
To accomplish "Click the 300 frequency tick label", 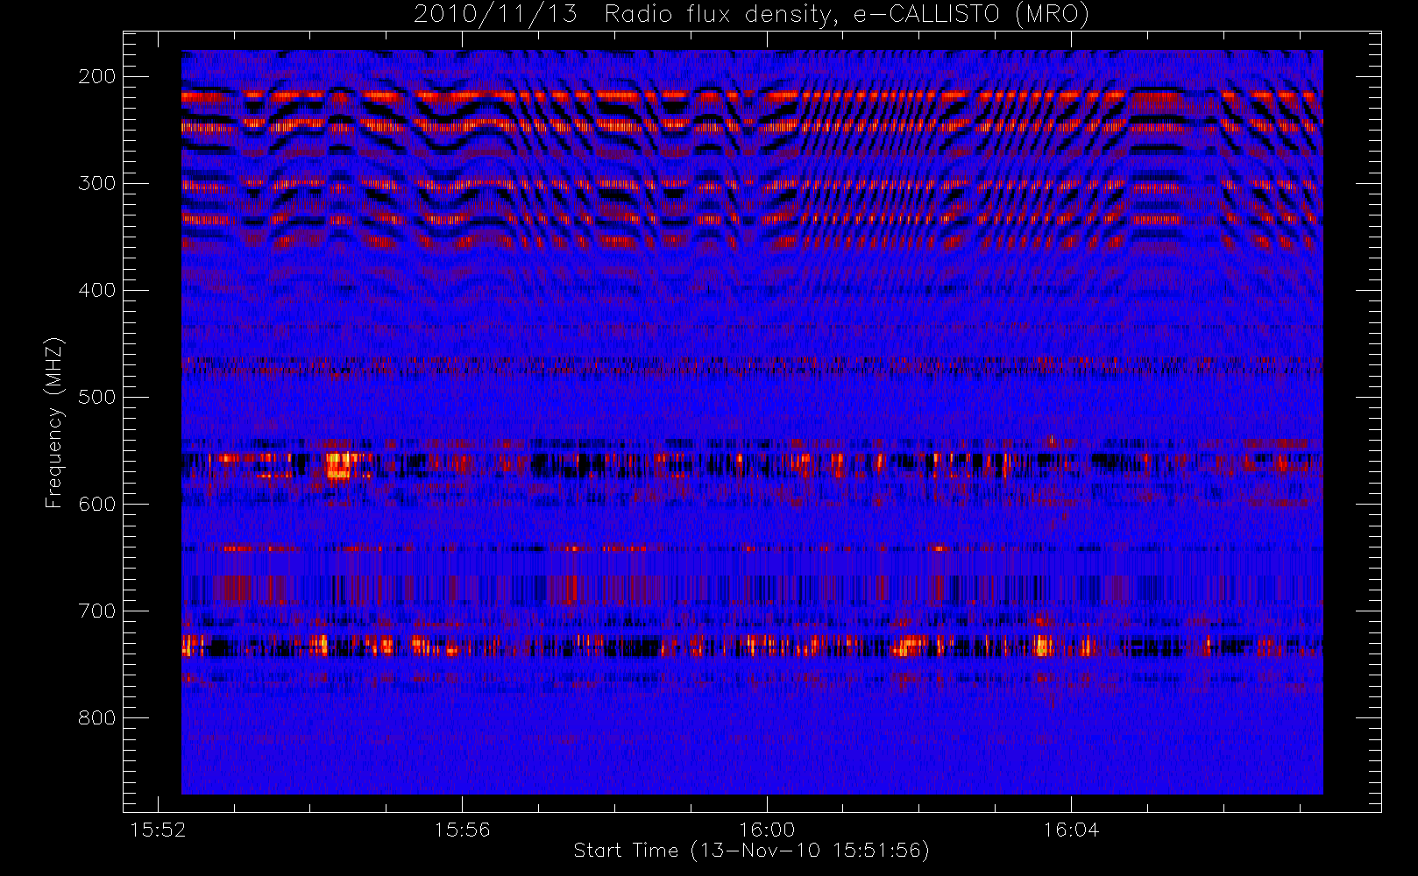I will (x=96, y=183).
